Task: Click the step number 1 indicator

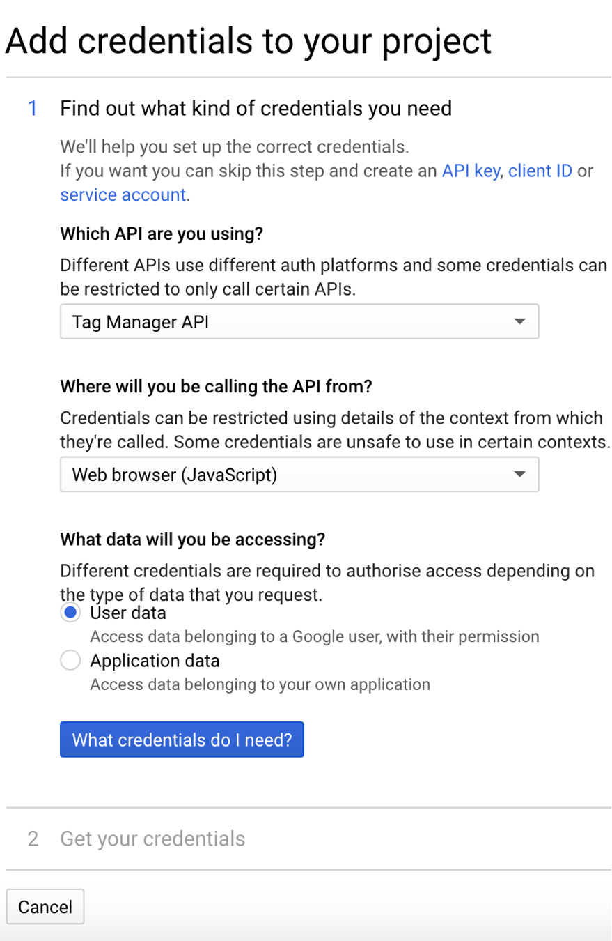Action: (33, 109)
